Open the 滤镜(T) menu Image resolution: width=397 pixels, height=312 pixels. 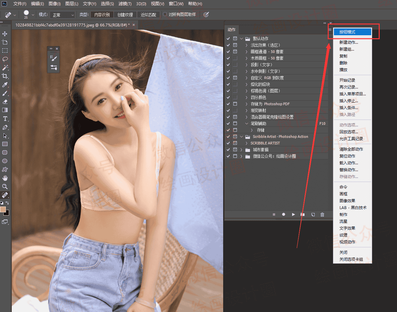[124, 4]
